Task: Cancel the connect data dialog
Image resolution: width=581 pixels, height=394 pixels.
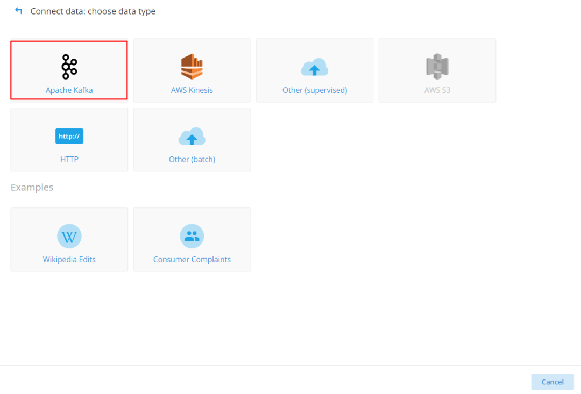Action: (x=552, y=382)
